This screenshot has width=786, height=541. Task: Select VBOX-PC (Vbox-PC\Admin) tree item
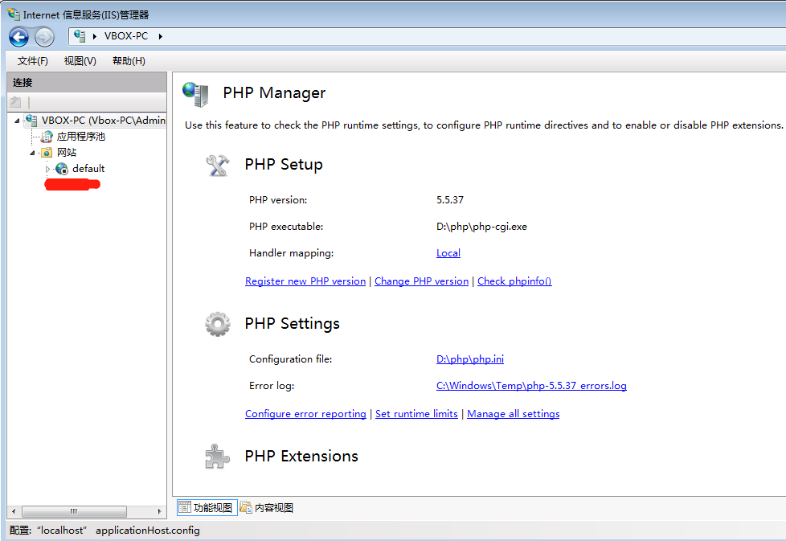point(104,121)
